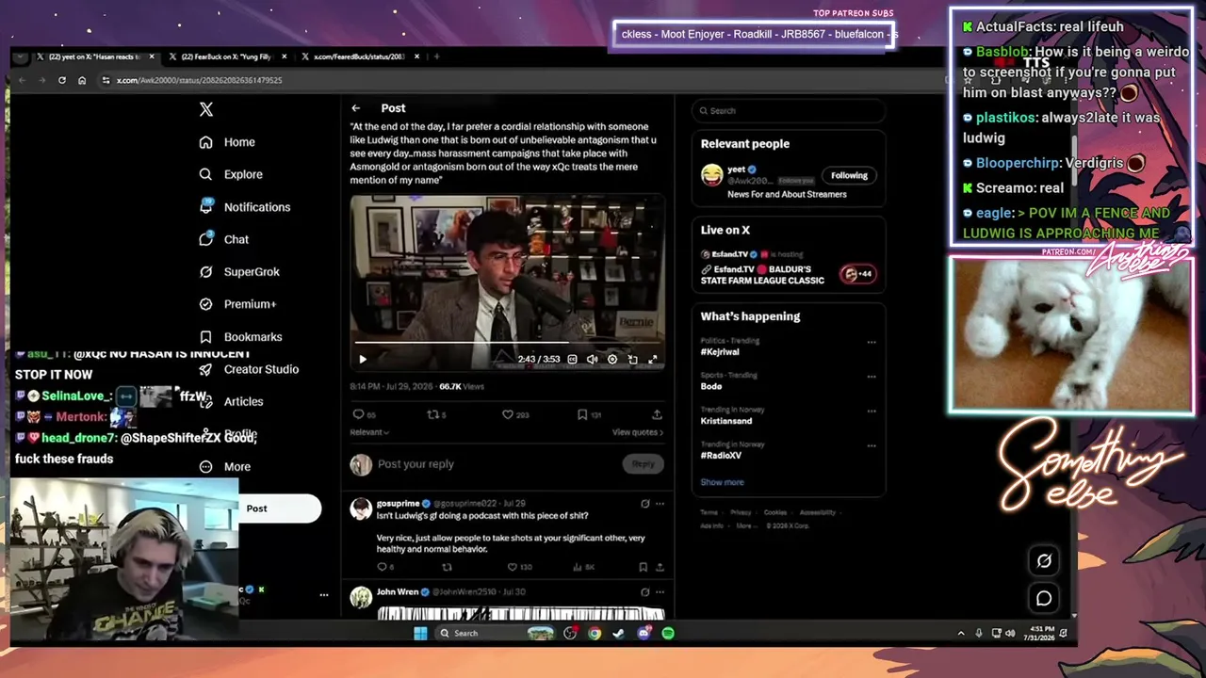Viewport: 1206px width, 678px height.
Task: Open options for Bodø trend
Action: click(x=871, y=377)
